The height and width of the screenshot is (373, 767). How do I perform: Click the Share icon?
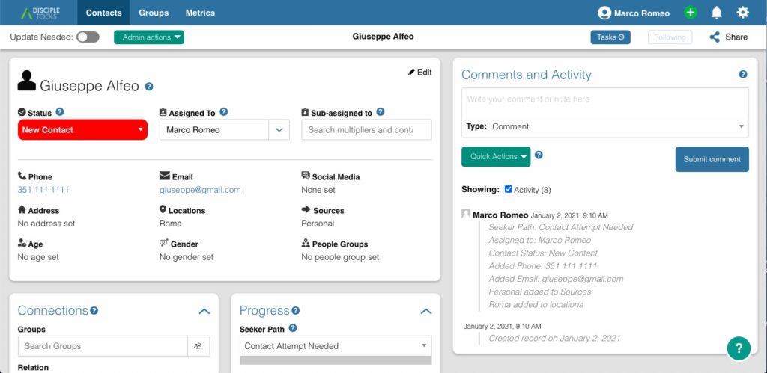(715, 37)
